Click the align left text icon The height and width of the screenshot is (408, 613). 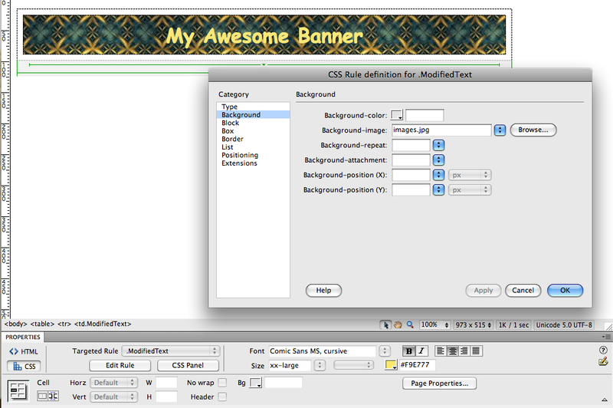click(440, 351)
